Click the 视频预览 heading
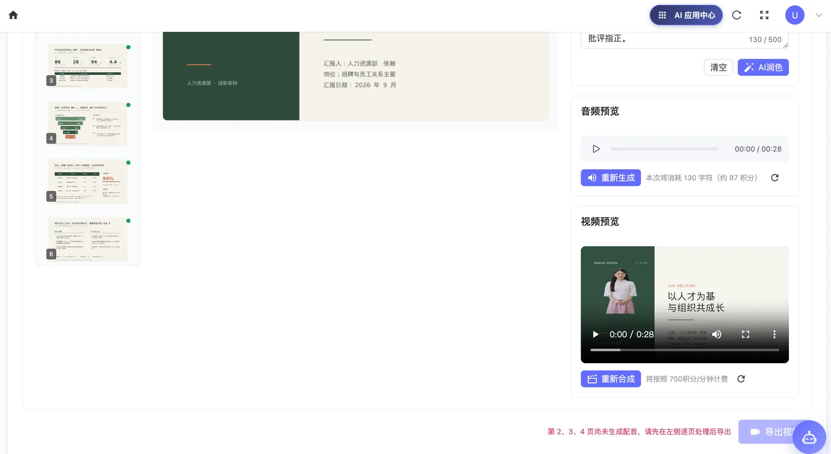Screen dimensions: 831x454 (600, 221)
